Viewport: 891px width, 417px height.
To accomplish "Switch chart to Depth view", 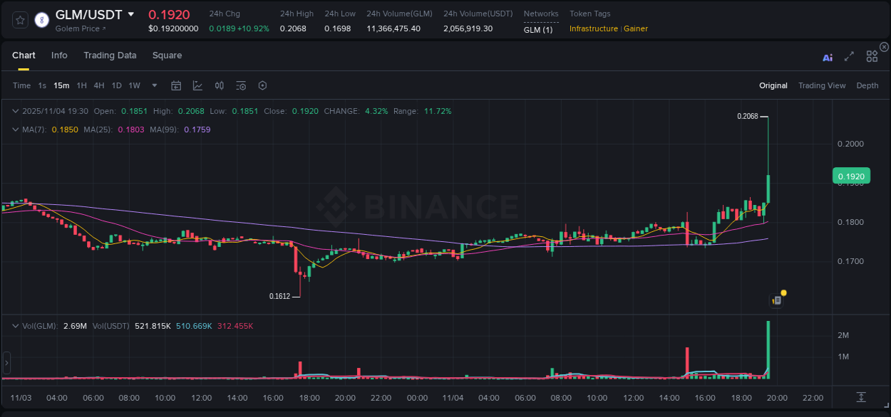I will pos(867,85).
